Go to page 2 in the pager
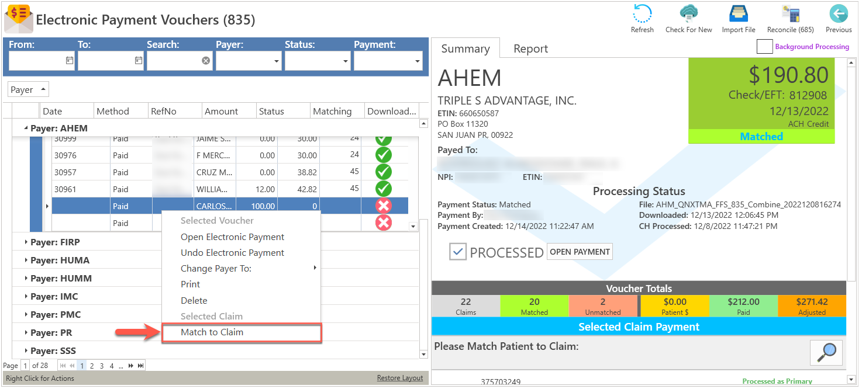Image resolution: width=862 pixels, height=389 pixels. pyautogui.click(x=92, y=366)
